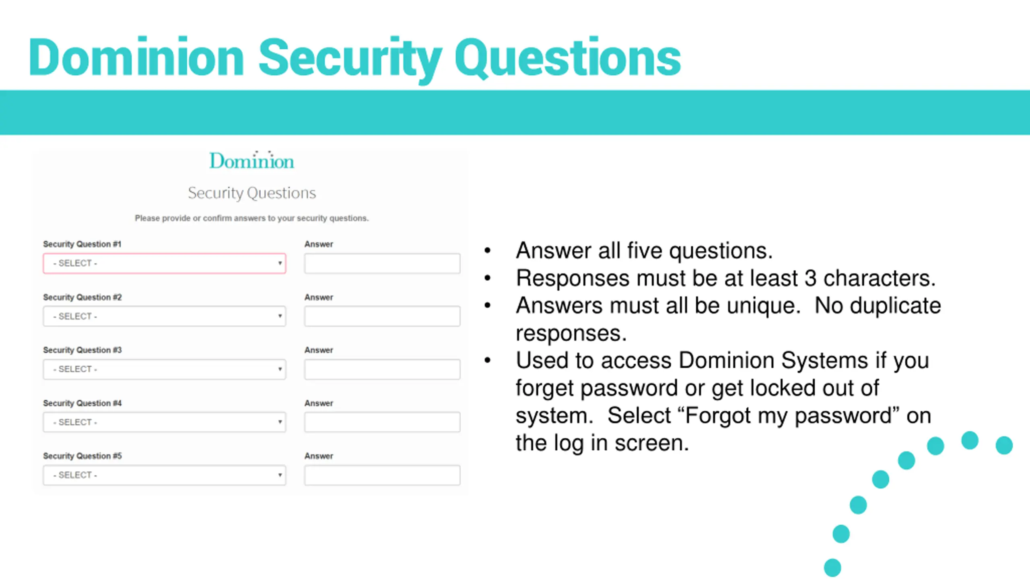Click the 'Responses must be at least 3 characters' bullet

(726, 278)
